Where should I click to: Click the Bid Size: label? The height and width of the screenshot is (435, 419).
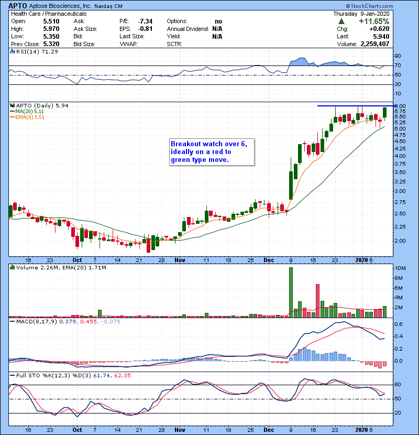(x=84, y=44)
